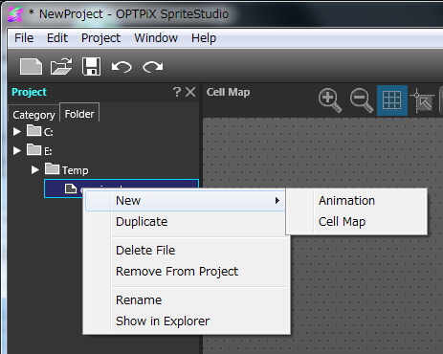Image resolution: width=443 pixels, height=354 pixels.
Task: Zoom in on the Cell Map
Action: 330,100
